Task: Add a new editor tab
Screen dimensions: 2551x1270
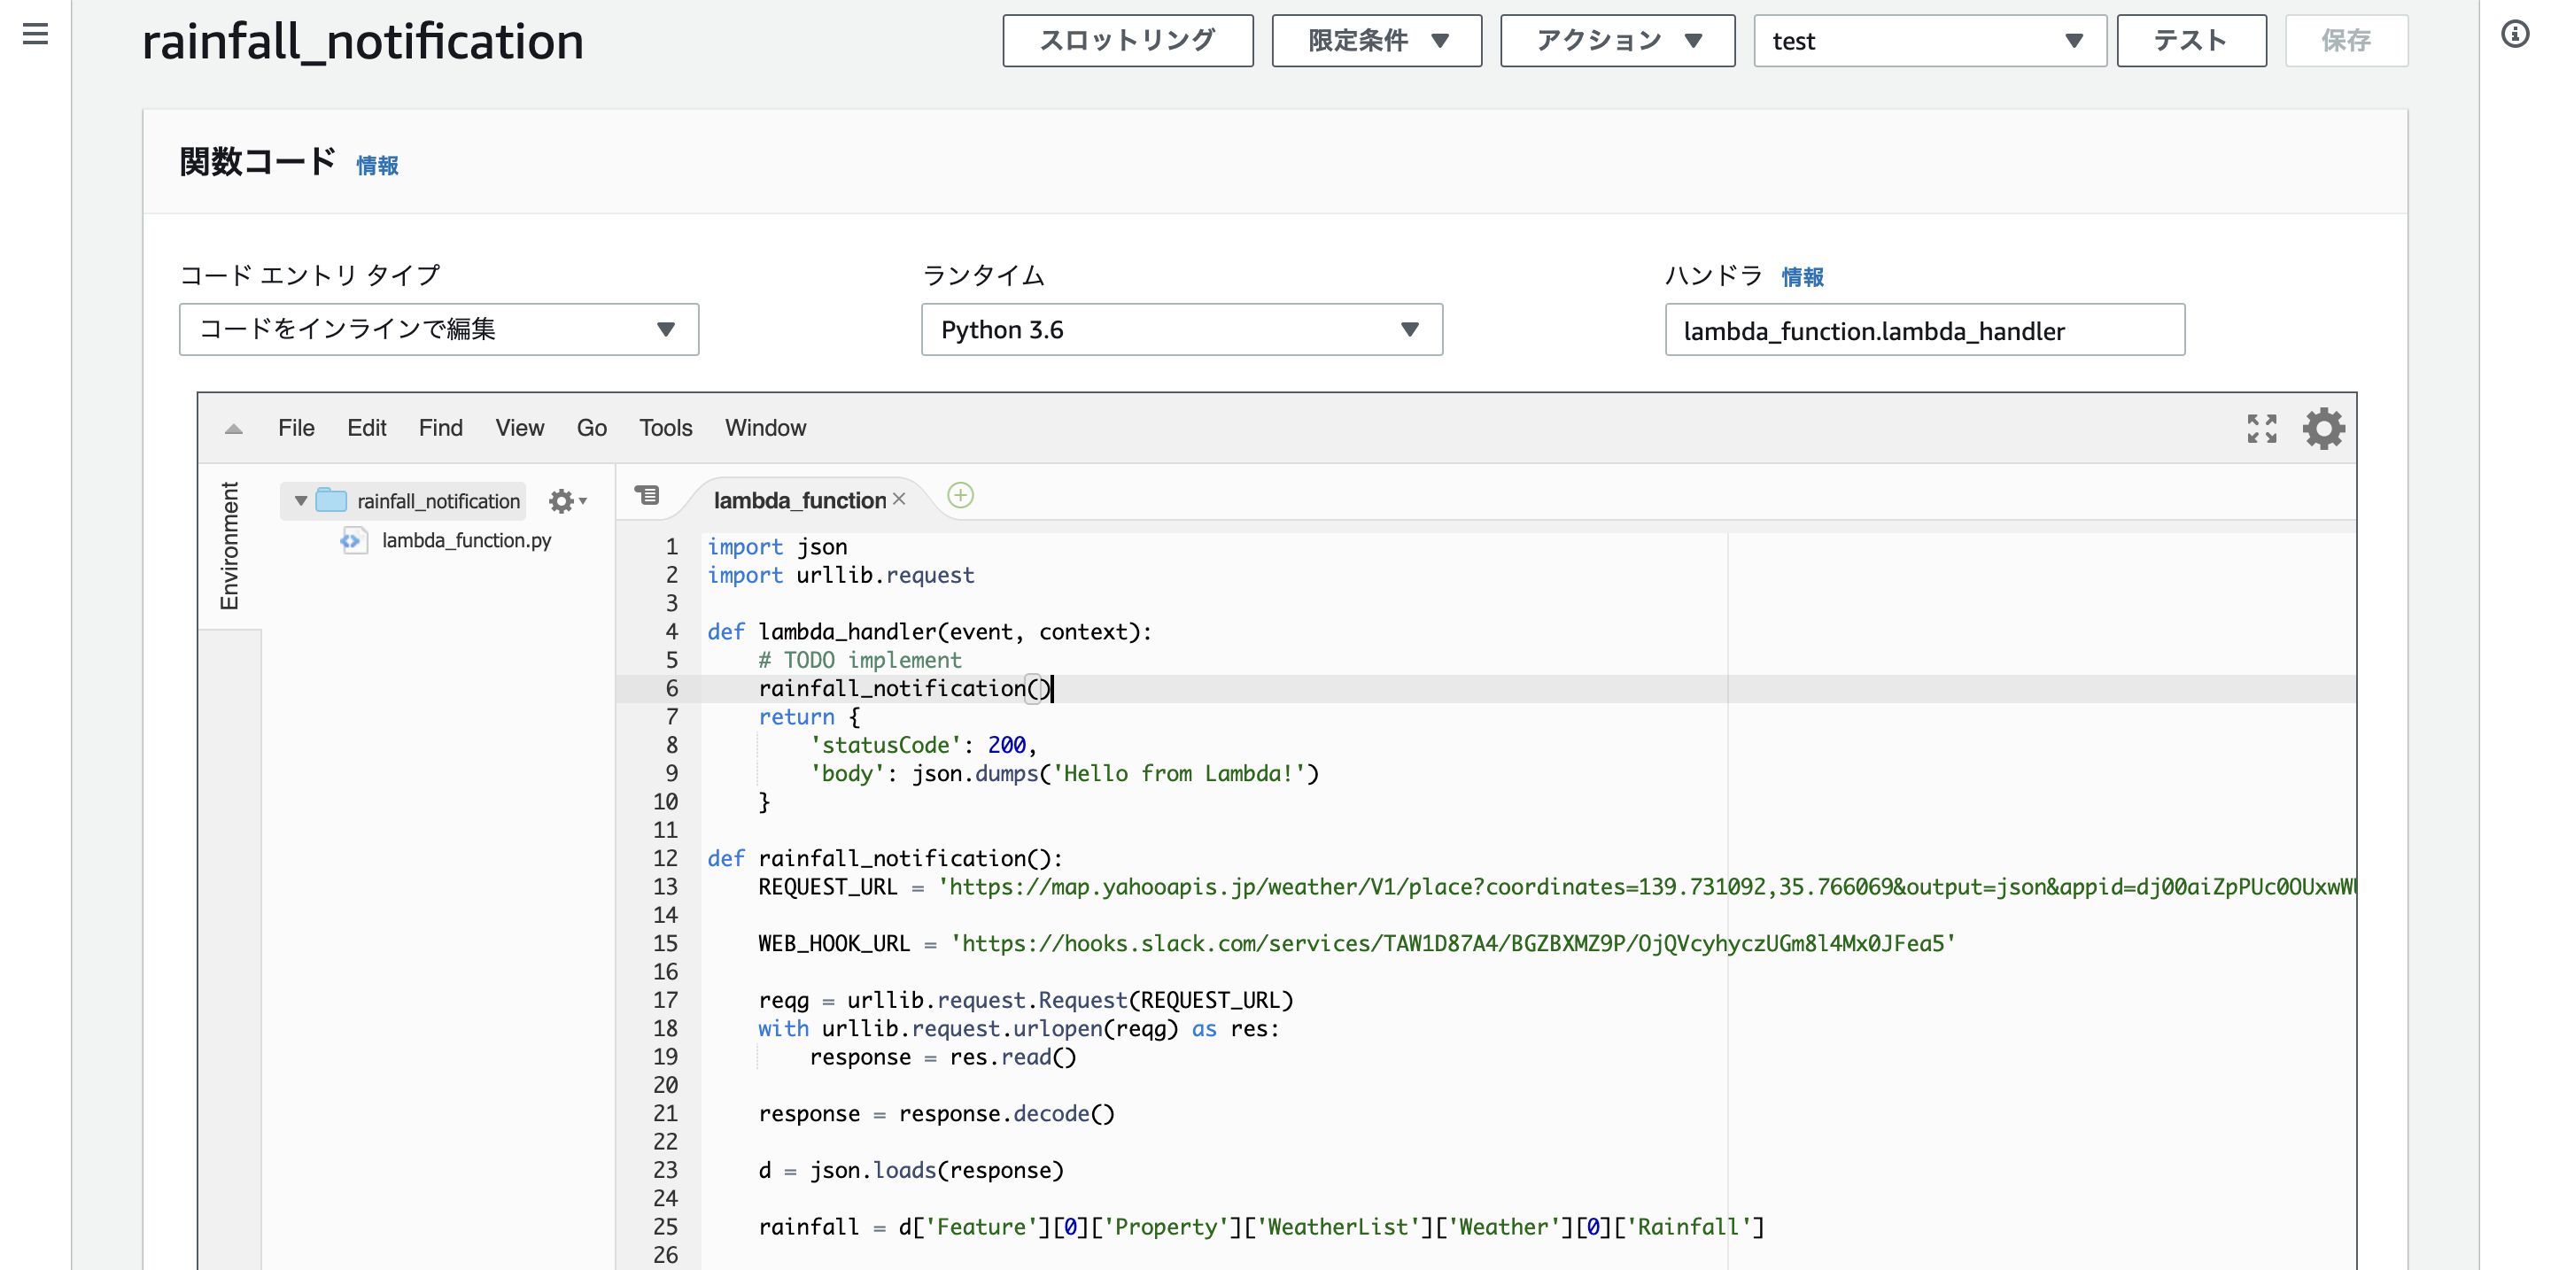Action: [x=959, y=495]
